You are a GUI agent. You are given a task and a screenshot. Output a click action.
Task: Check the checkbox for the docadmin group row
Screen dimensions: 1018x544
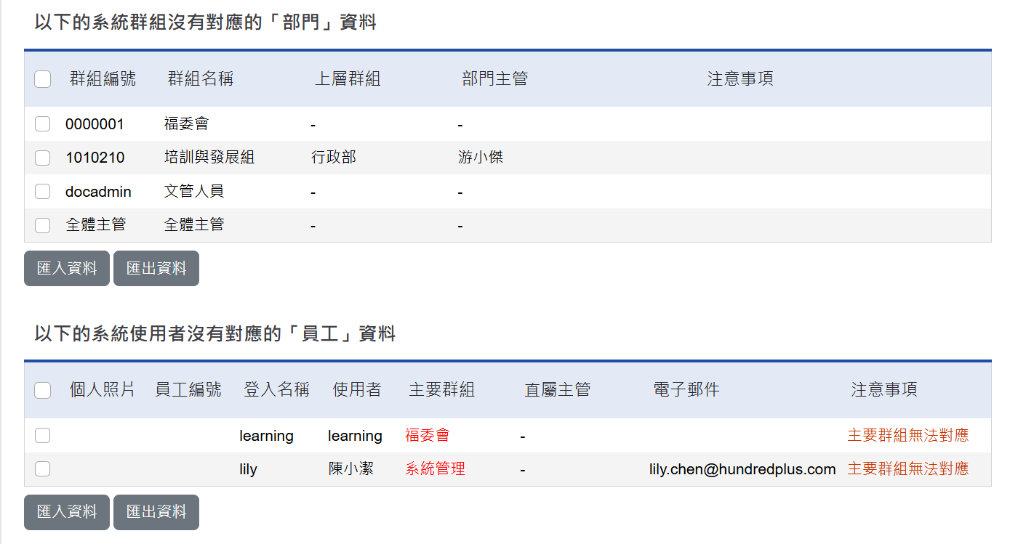42,191
